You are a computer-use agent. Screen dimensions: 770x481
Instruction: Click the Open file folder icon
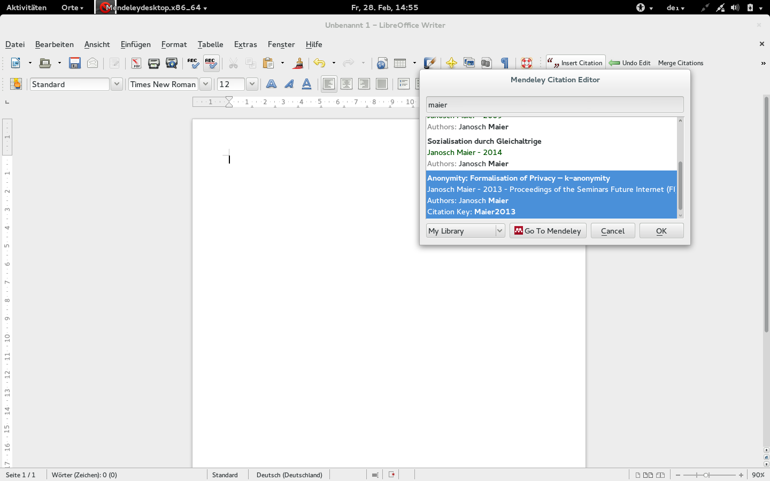pyautogui.click(x=45, y=63)
